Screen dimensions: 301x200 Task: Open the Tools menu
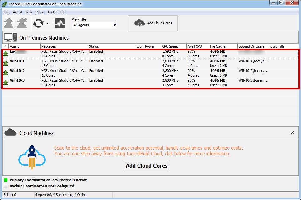pos(51,12)
